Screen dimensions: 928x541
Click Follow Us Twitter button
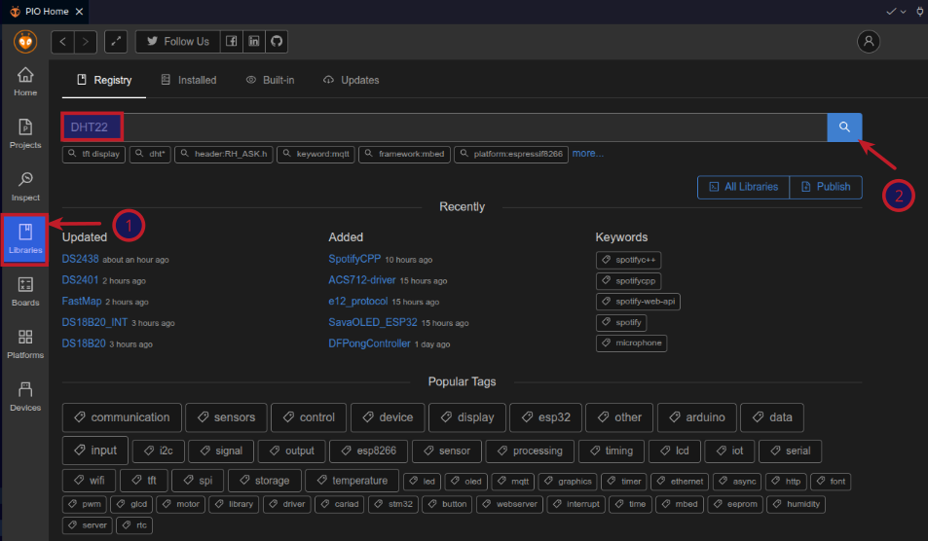tap(178, 42)
